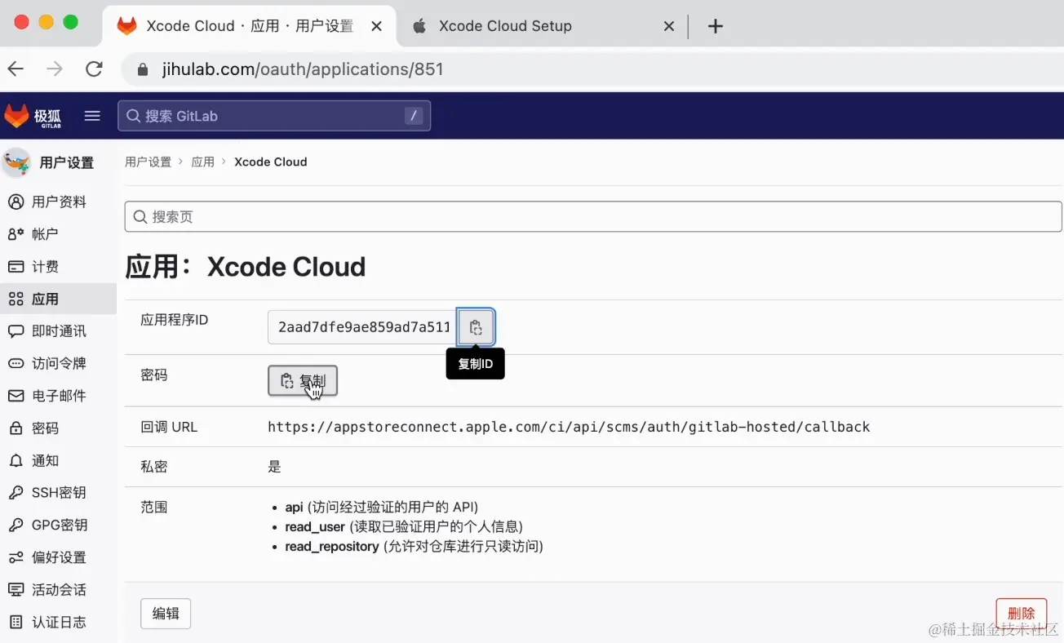Click the Xcode Cloud breadcrumb item

tap(271, 162)
